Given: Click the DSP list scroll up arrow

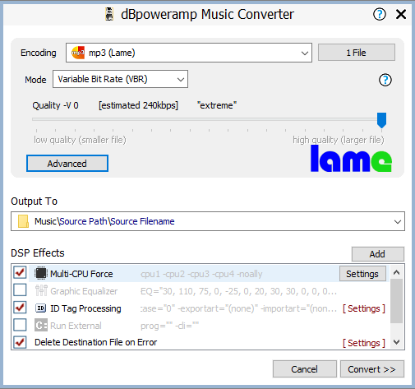Looking at the screenshot, I should pos(396,272).
